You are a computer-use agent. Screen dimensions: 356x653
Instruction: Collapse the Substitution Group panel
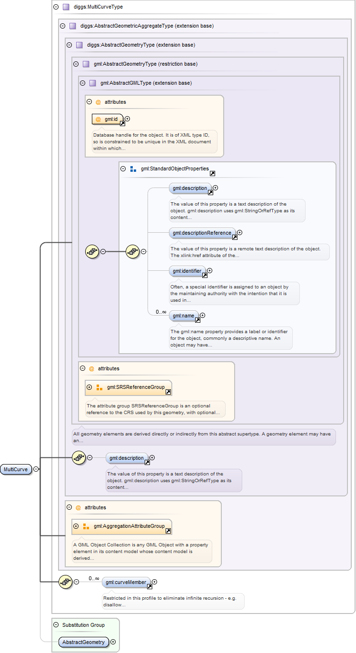pyautogui.click(x=56, y=625)
